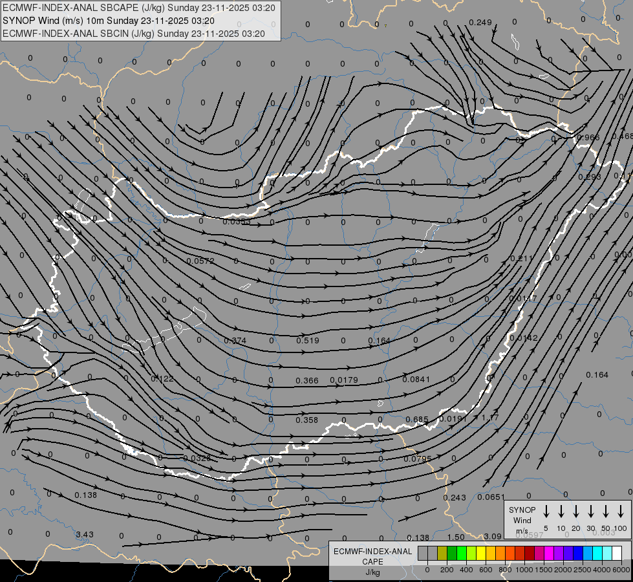Select the ECMWF SBCIN title line

(x=134, y=34)
